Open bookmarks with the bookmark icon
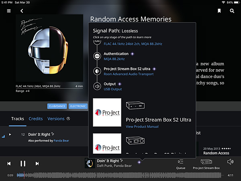241x181 pixels. tap(219, 11)
